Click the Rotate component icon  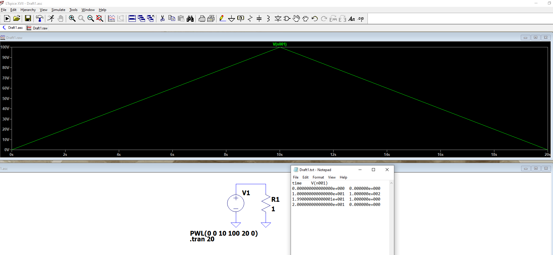(333, 19)
